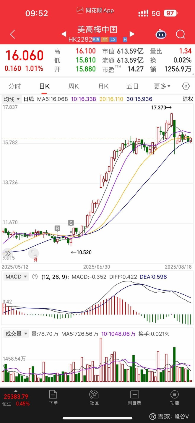Tap the blue 30:15.936 MA label
Screen dimensions: 195x423
[x=139, y=99]
